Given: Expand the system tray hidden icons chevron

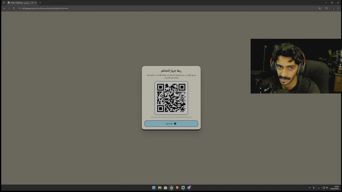Looking at the screenshot, I should (x=310, y=188).
